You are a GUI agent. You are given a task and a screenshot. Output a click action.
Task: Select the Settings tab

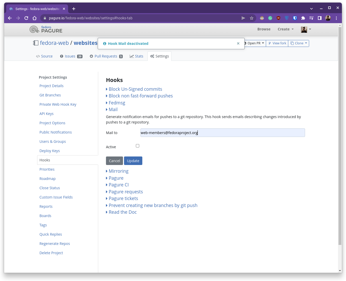click(160, 56)
